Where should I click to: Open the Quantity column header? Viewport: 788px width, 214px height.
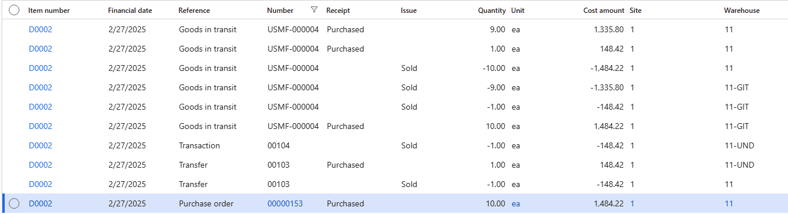(492, 11)
